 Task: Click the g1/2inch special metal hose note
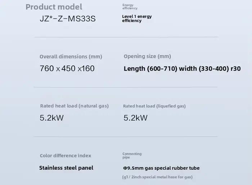point(157,177)
